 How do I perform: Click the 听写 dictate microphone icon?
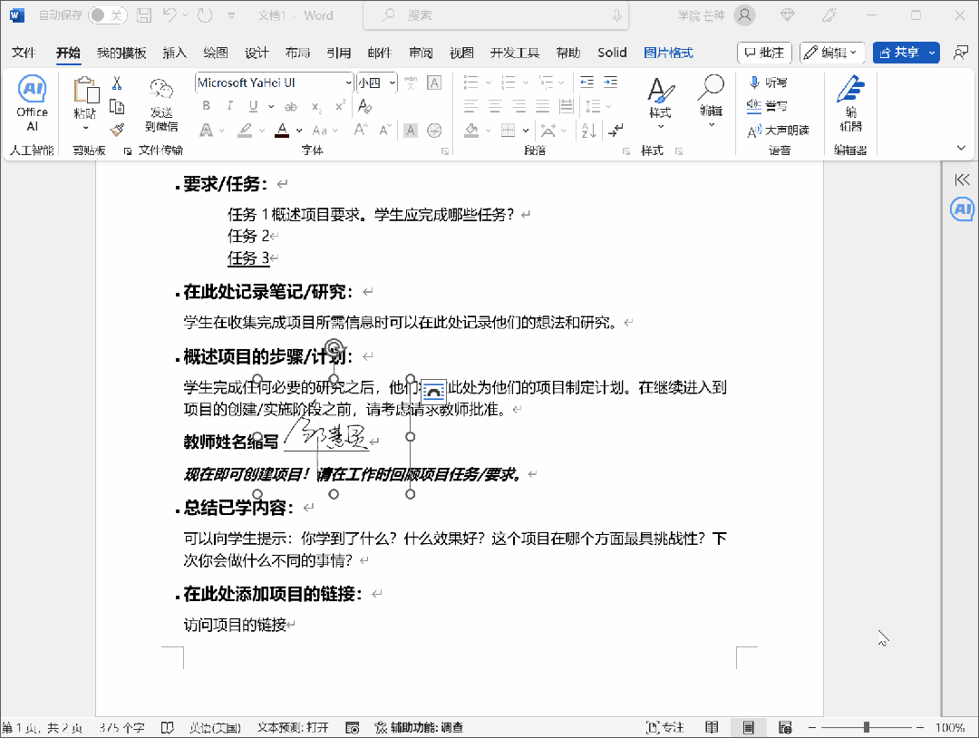click(754, 83)
